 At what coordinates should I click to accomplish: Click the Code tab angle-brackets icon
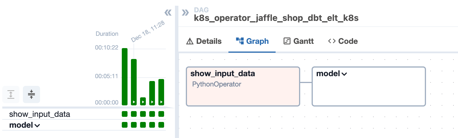pos(332,41)
